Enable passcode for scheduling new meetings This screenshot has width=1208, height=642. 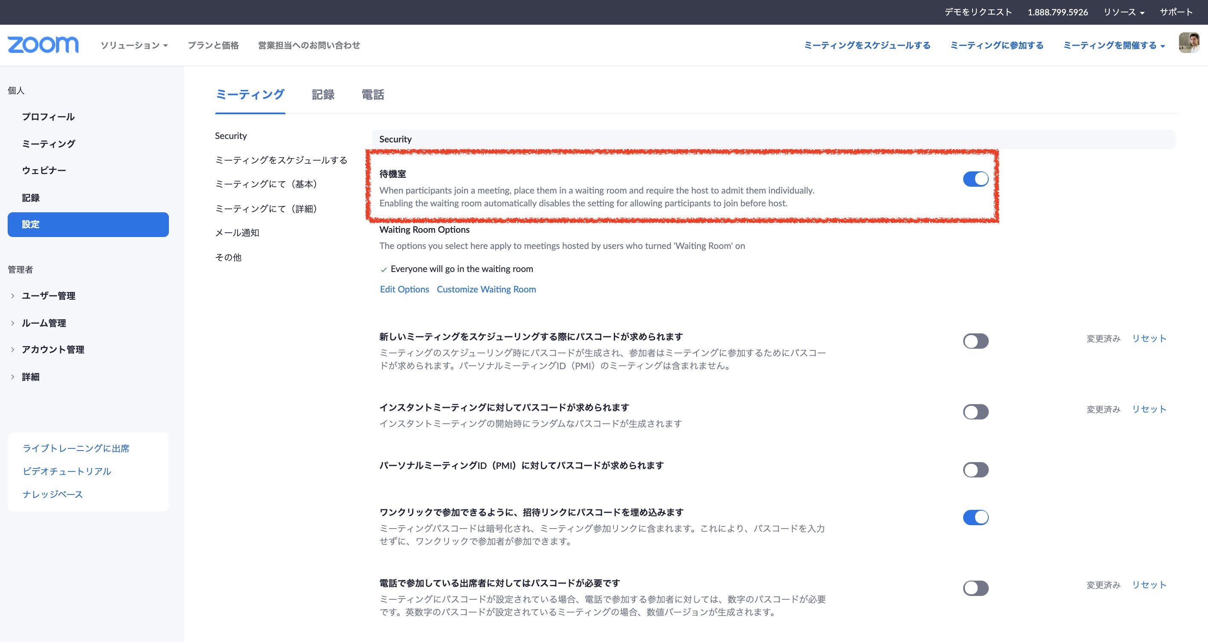(x=976, y=341)
